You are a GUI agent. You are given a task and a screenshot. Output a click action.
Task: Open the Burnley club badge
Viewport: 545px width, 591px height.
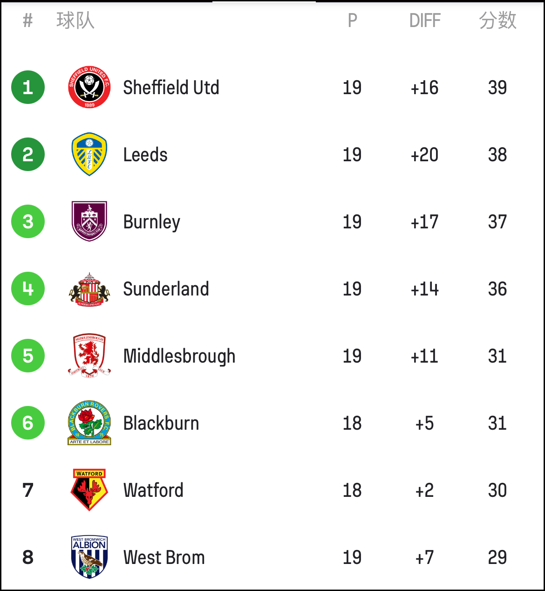pyautogui.click(x=89, y=221)
